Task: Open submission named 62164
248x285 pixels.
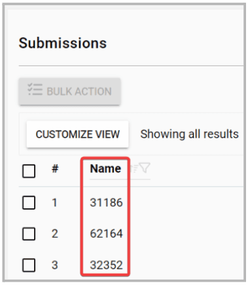Action: (x=106, y=234)
